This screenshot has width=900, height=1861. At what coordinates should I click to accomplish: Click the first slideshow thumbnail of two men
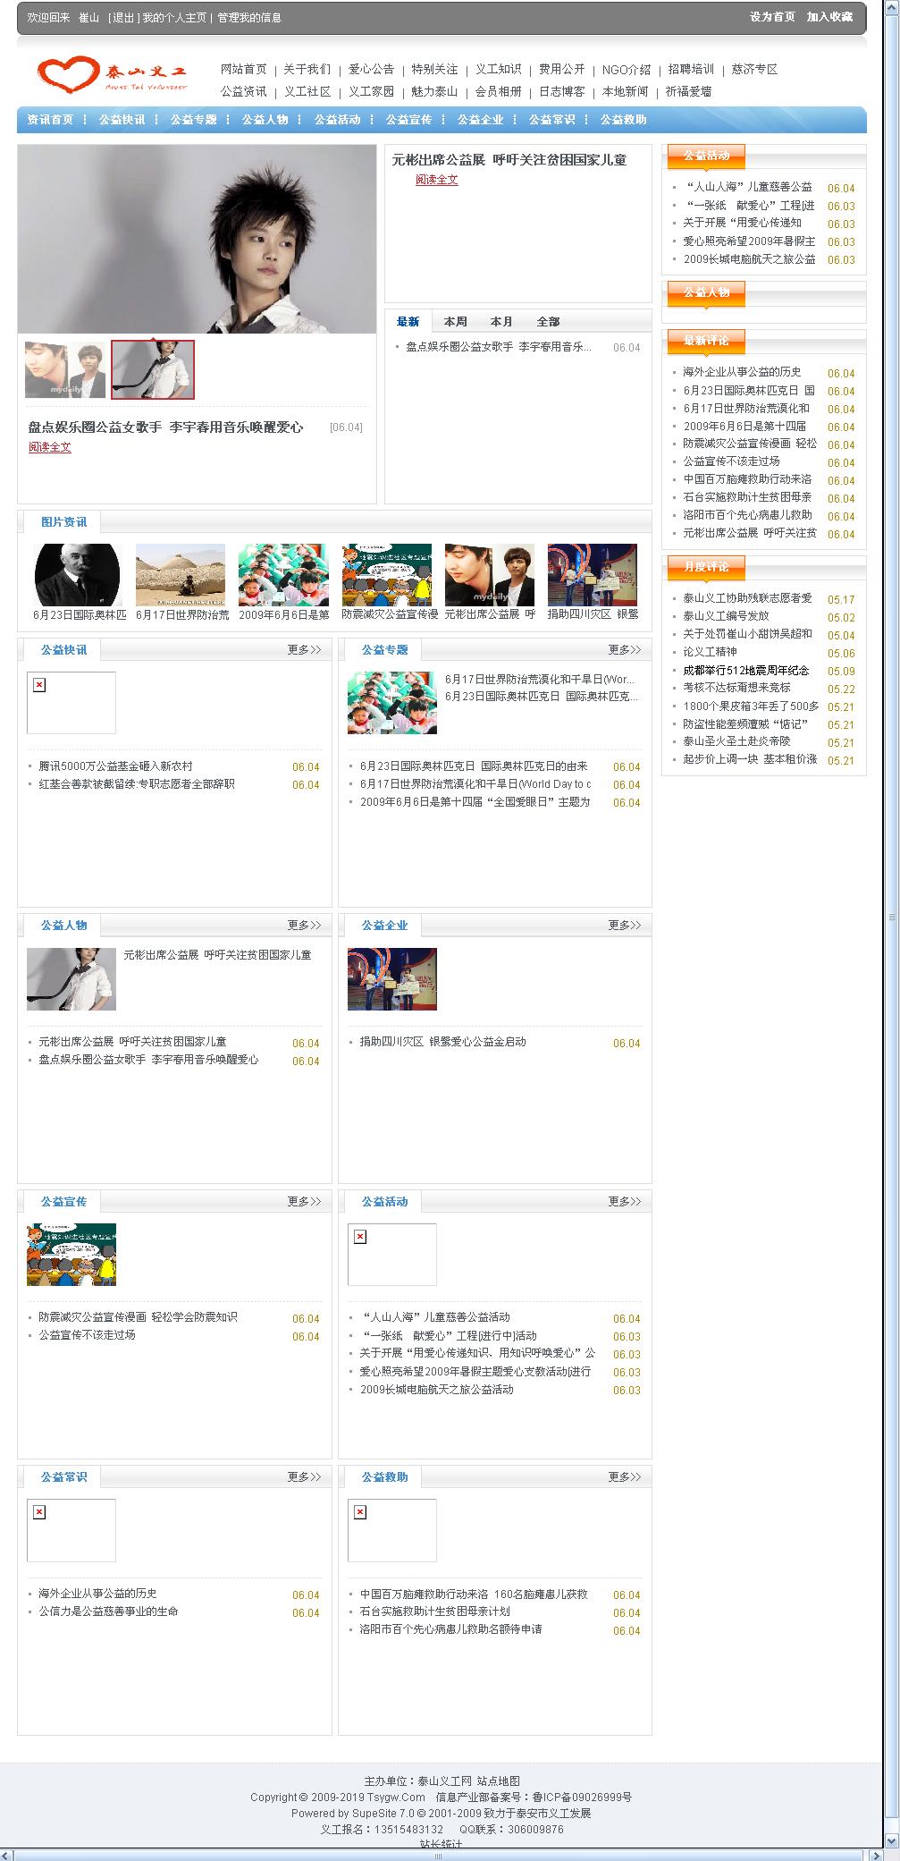pos(65,369)
